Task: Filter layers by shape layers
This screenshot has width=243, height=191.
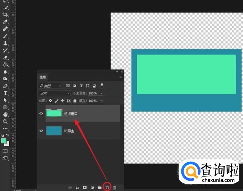Action: [88, 86]
